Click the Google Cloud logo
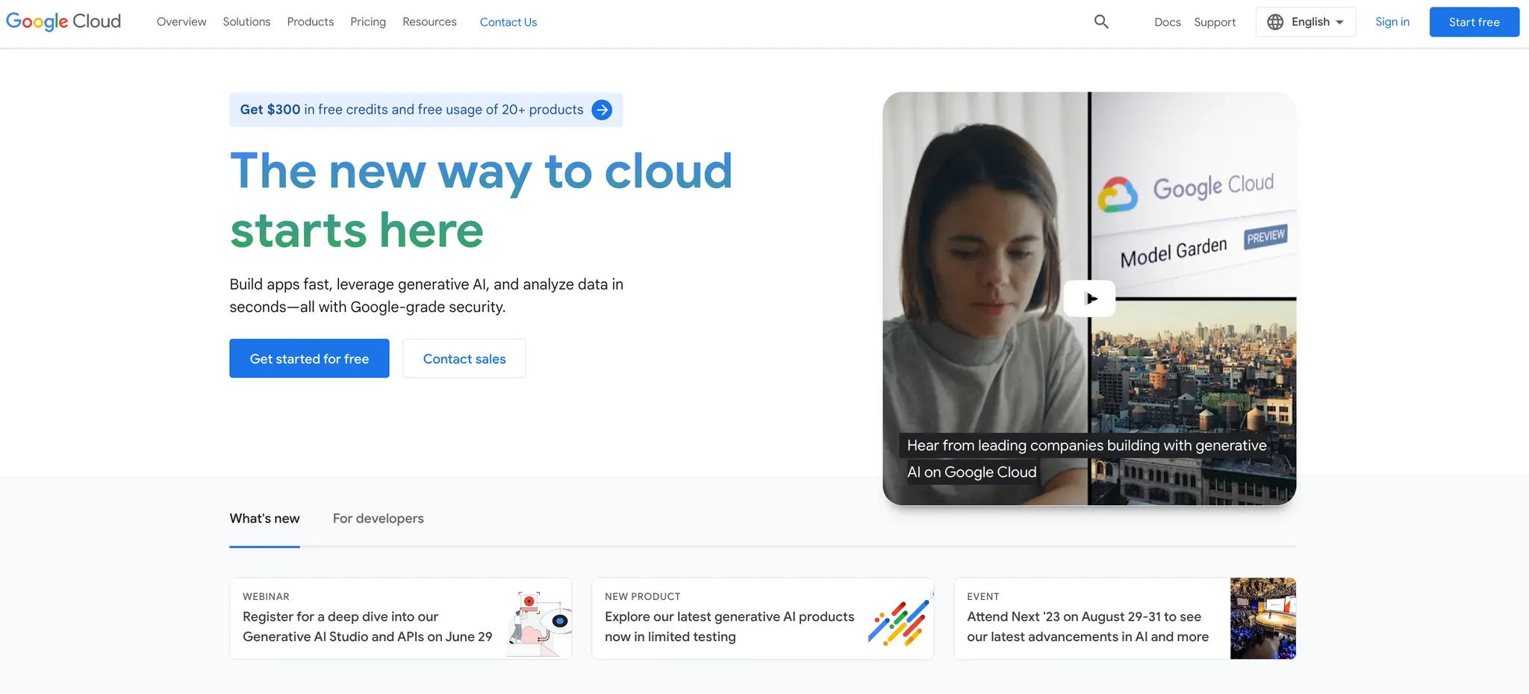Image resolution: width=1529 pixels, height=694 pixels. 63,22
